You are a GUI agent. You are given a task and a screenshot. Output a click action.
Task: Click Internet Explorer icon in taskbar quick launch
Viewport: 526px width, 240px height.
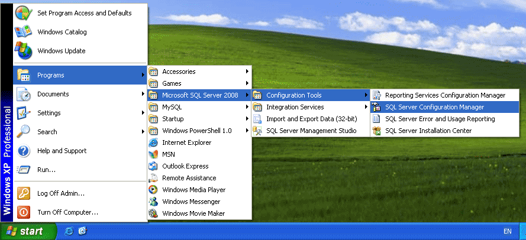[x=69, y=231]
